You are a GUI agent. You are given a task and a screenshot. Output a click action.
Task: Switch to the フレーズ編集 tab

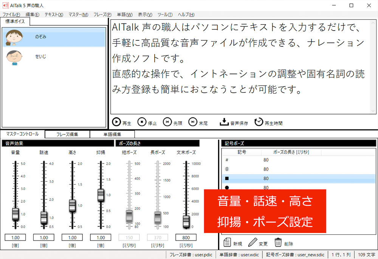coord(67,134)
